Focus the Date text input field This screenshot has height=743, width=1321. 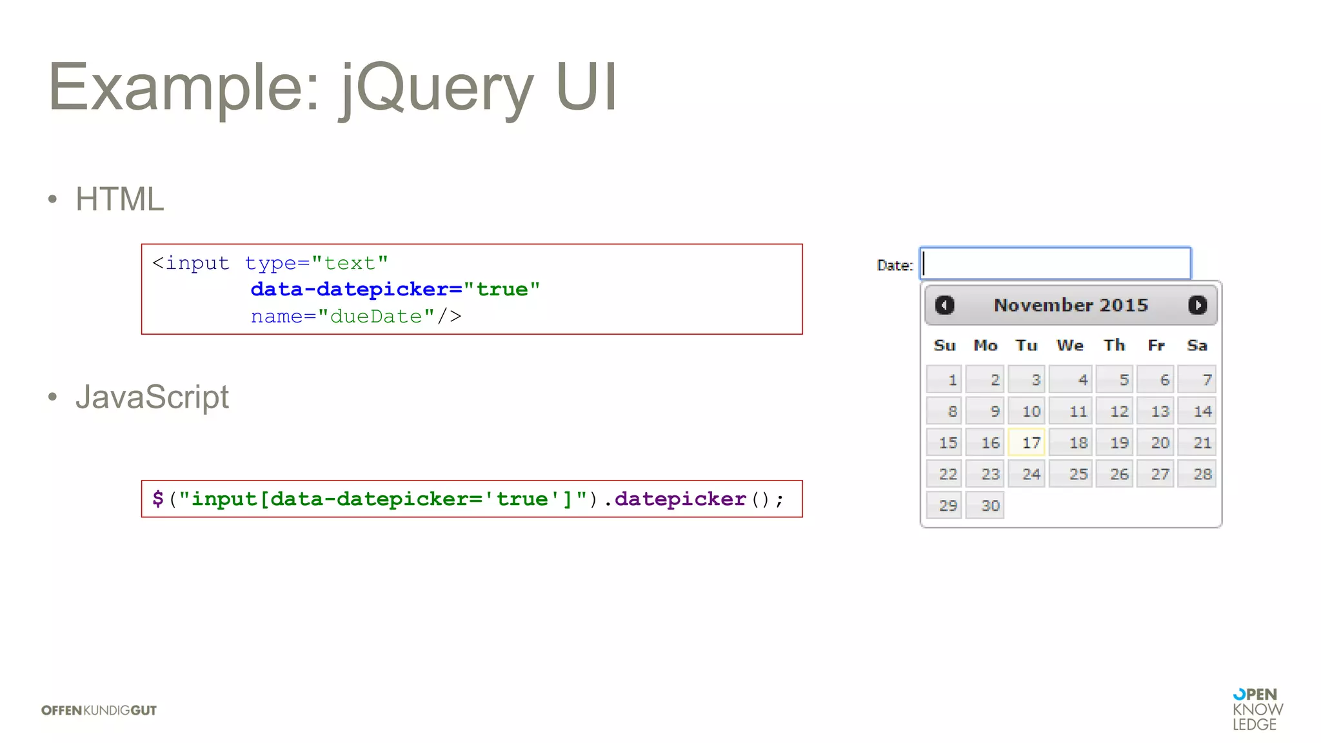pos(1055,263)
